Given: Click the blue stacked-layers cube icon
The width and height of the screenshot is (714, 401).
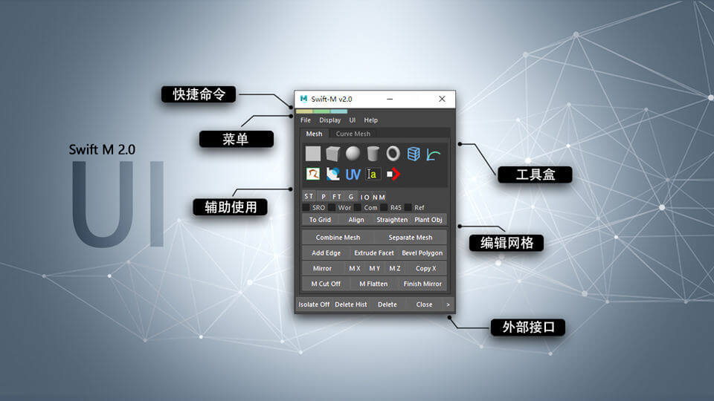Looking at the screenshot, I should (414, 154).
